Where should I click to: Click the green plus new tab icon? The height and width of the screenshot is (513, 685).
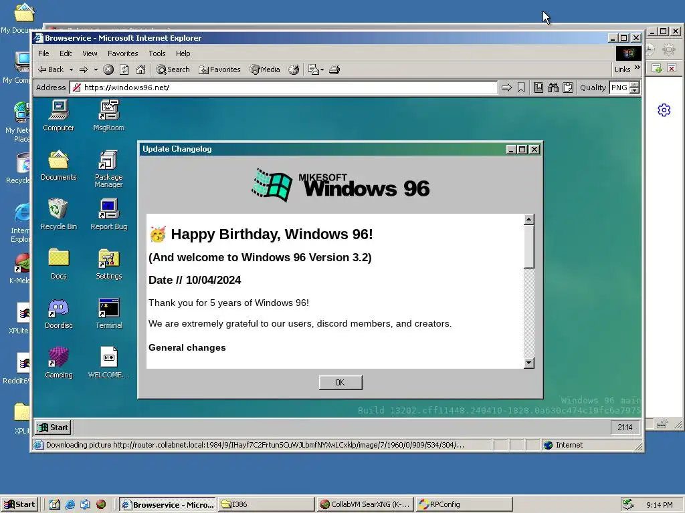pyautogui.click(x=657, y=69)
